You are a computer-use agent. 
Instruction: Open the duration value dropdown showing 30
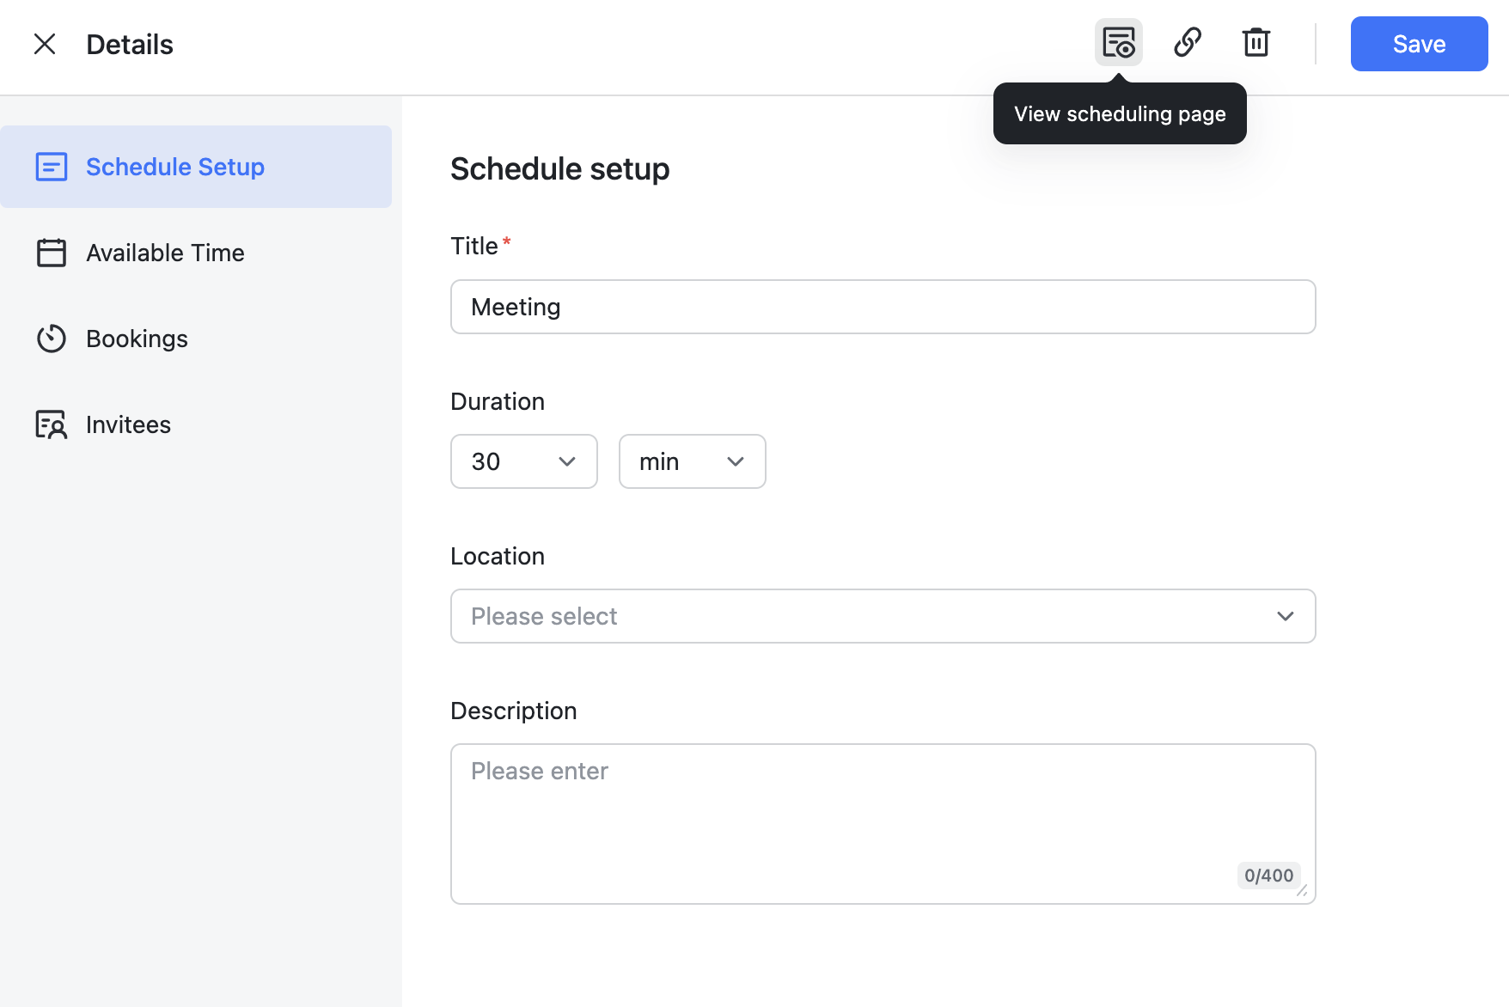coord(523,461)
